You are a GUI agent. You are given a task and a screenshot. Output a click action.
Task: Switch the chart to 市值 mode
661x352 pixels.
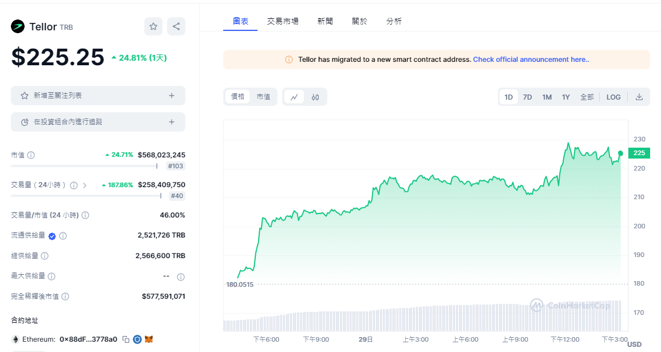263,97
